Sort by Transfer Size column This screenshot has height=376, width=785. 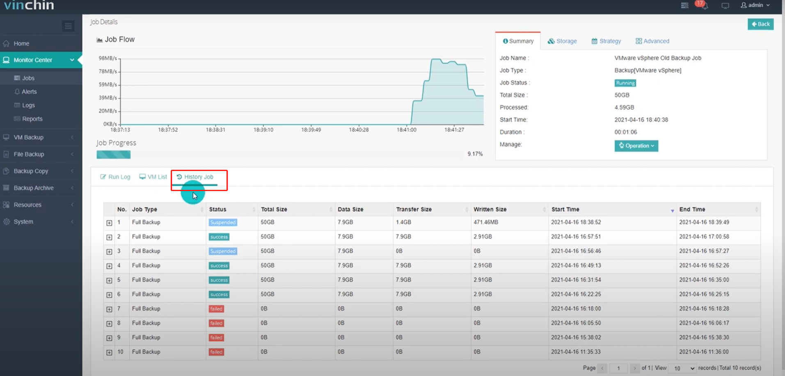tap(432, 209)
